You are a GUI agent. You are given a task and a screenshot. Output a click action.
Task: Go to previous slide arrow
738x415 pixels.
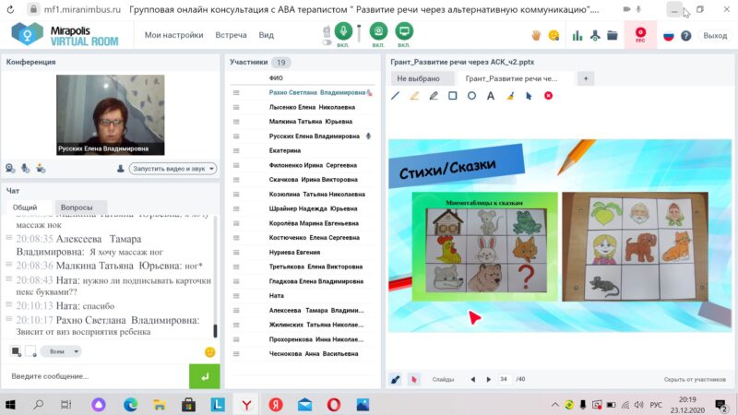[472, 379]
